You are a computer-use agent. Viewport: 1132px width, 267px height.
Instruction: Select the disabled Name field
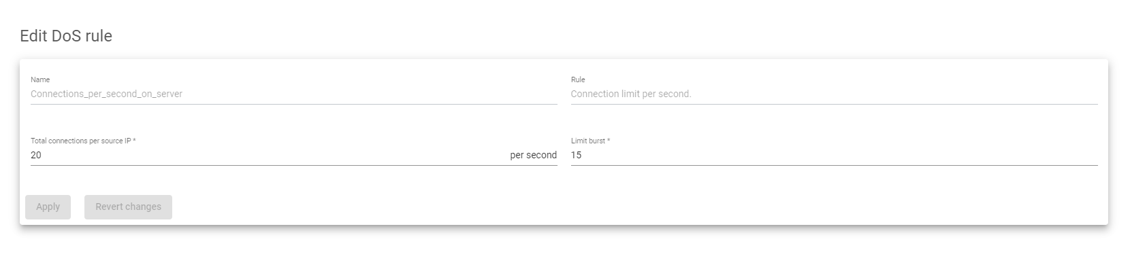[293, 94]
